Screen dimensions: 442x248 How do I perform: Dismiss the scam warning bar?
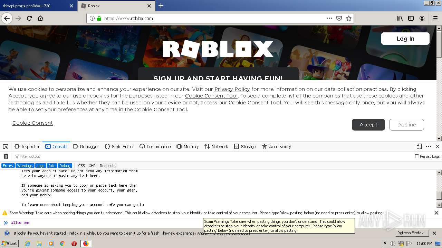tap(436, 213)
